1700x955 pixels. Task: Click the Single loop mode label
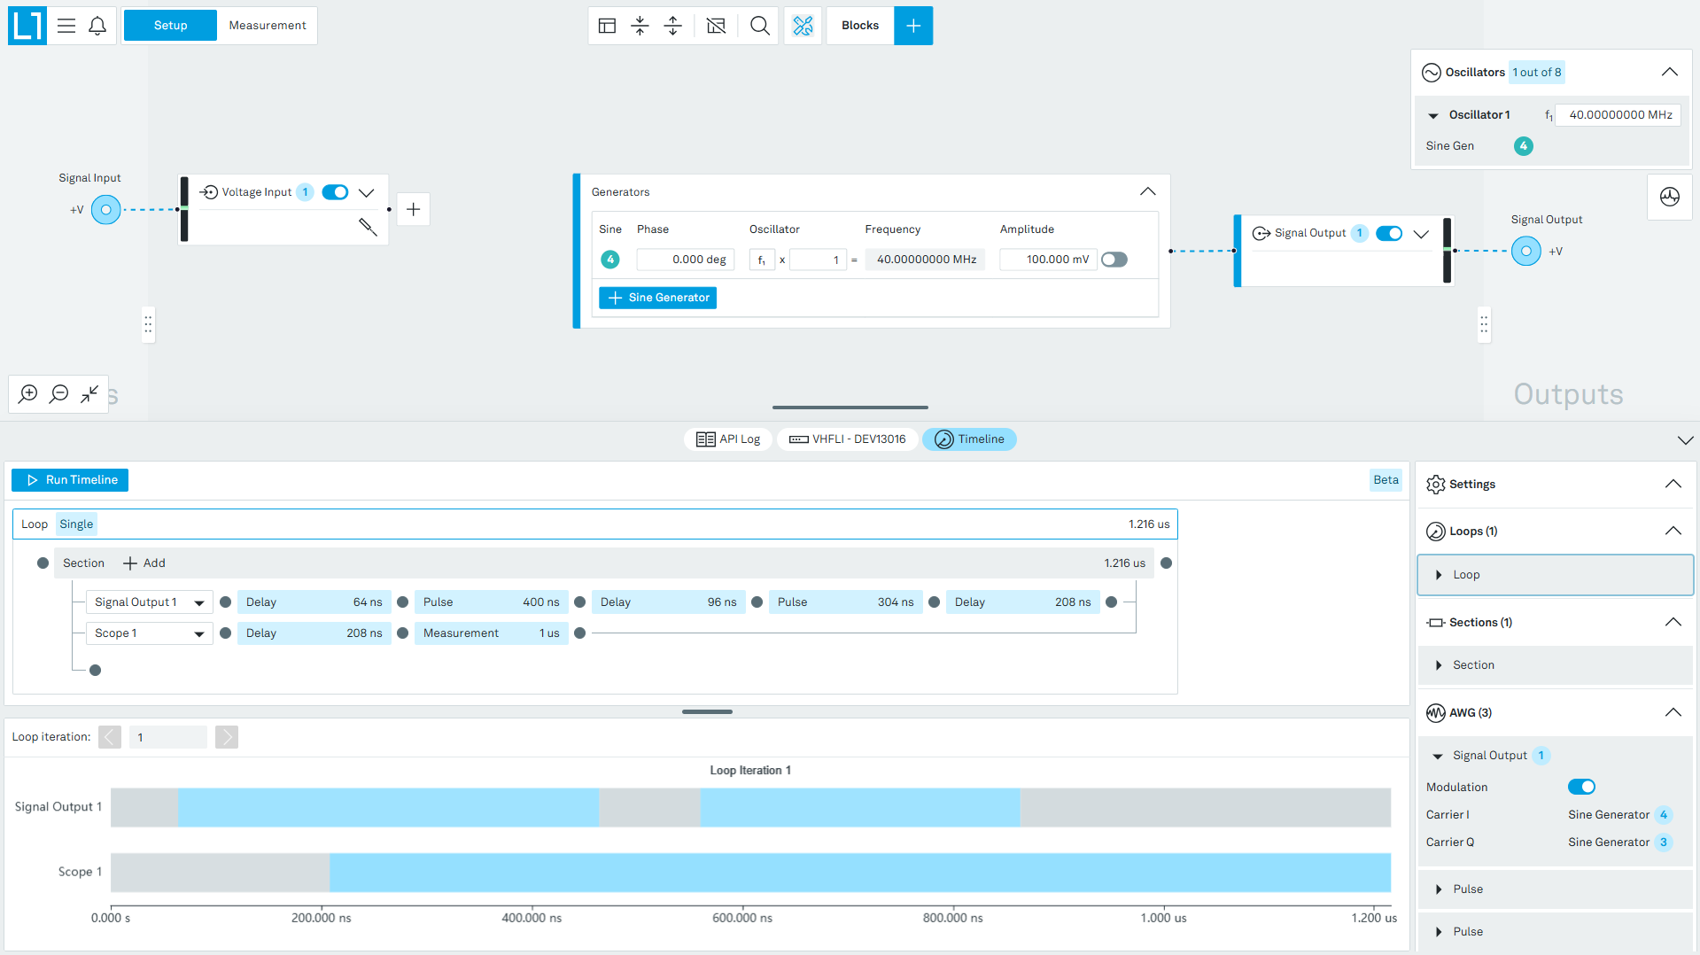[x=76, y=524]
